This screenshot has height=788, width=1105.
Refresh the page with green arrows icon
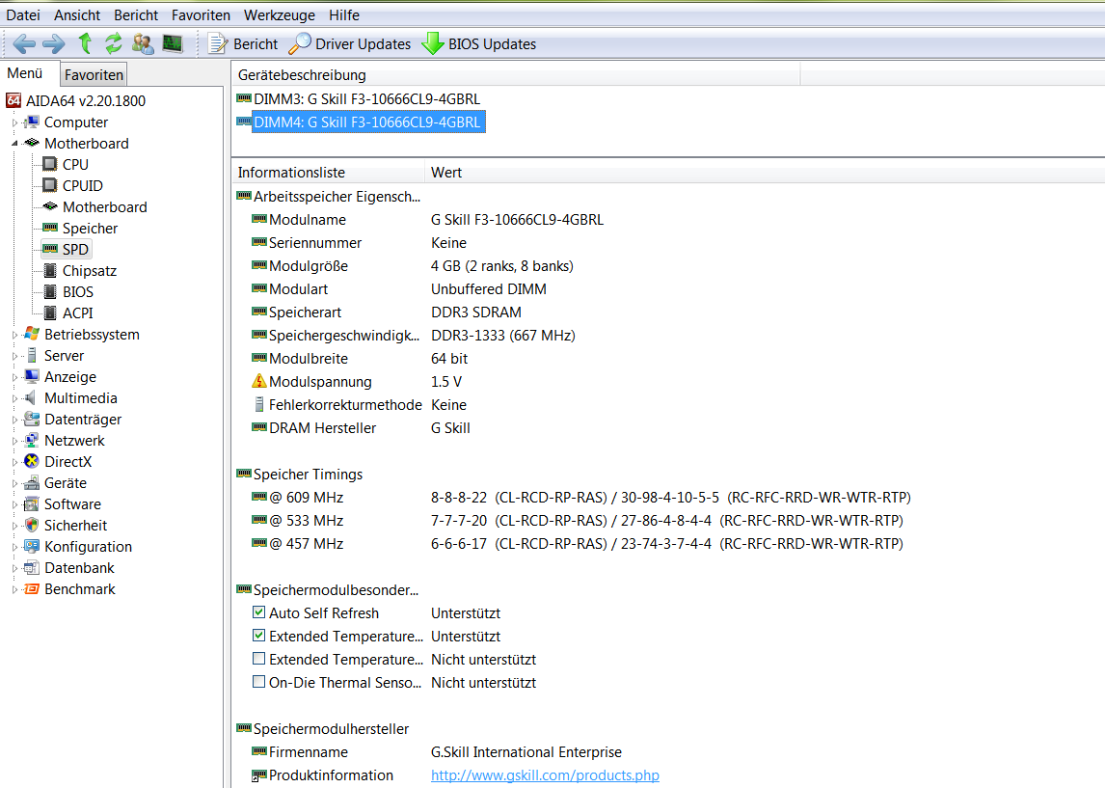[114, 43]
